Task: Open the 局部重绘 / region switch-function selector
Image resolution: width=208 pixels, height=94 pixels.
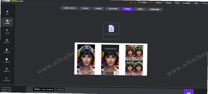Action: click(x=44, y=89)
